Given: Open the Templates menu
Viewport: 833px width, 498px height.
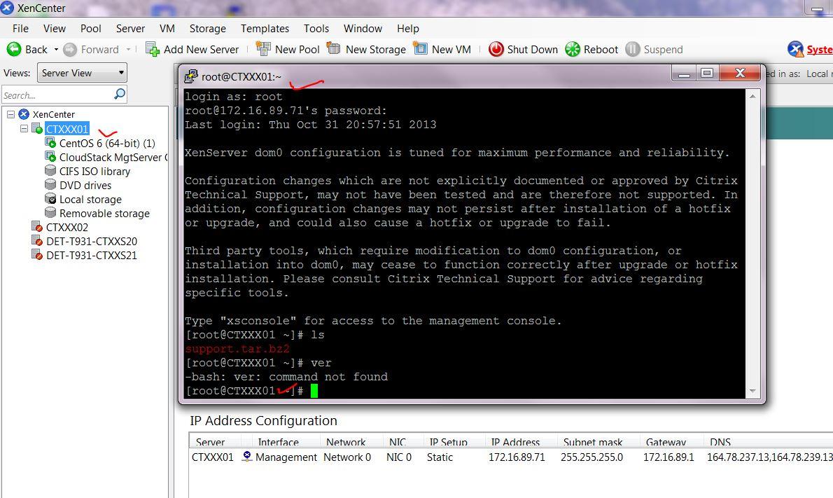Looking at the screenshot, I should click(265, 29).
